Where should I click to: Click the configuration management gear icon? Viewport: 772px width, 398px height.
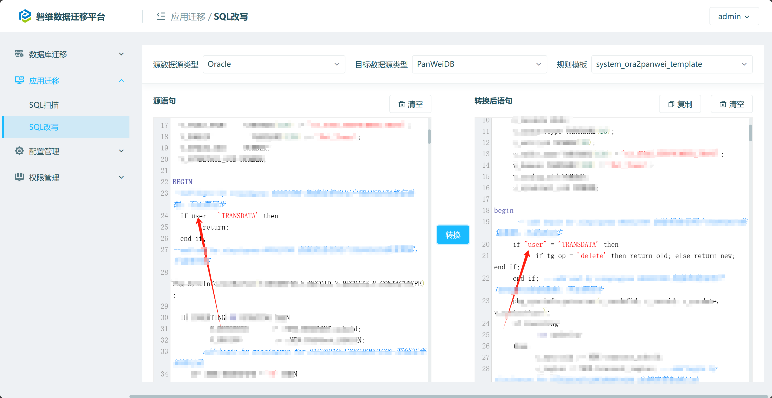pos(19,151)
